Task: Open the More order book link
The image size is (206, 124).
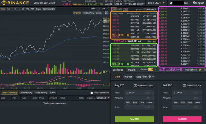Action: (149, 41)
